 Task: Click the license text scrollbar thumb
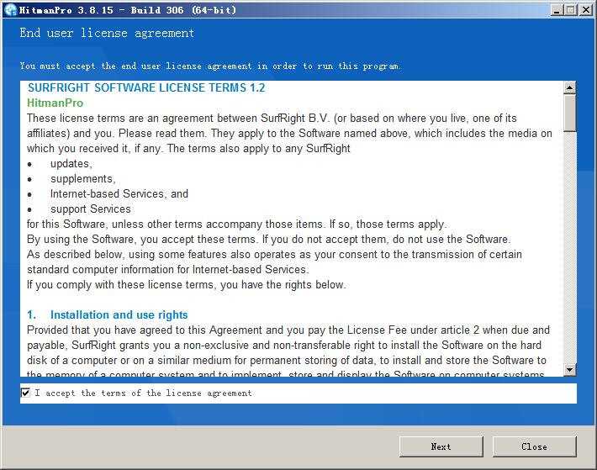(x=570, y=113)
